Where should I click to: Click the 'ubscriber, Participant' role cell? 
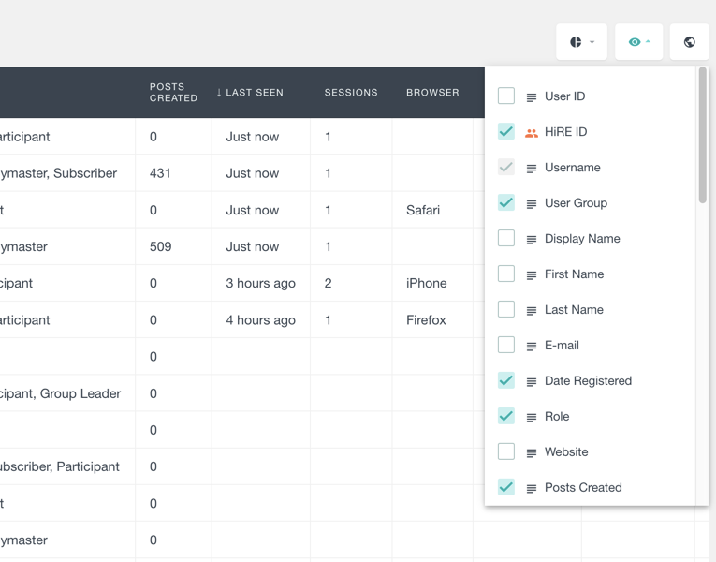pos(67,466)
